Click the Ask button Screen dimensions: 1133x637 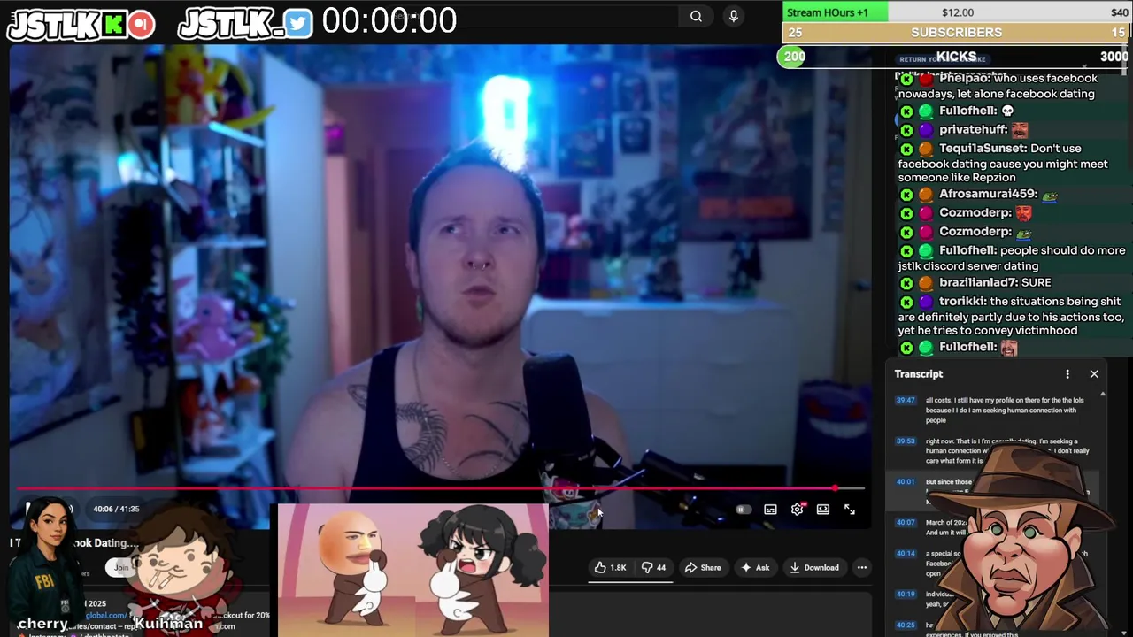click(x=755, y=568)
